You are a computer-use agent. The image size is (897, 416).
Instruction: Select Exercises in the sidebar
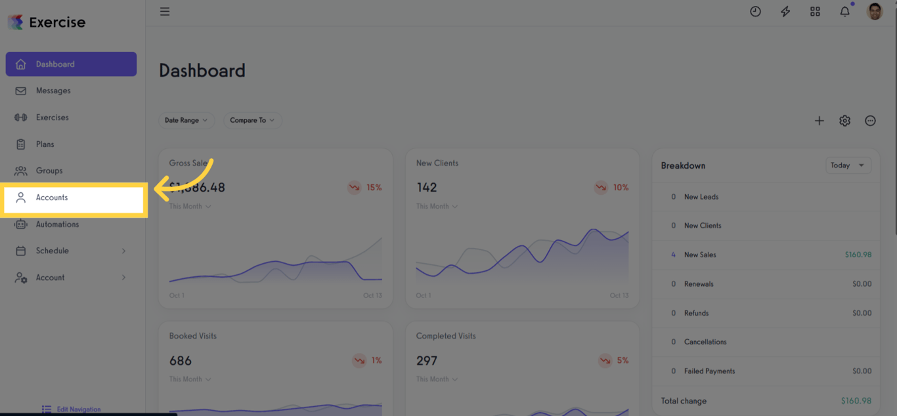[52, 117]
